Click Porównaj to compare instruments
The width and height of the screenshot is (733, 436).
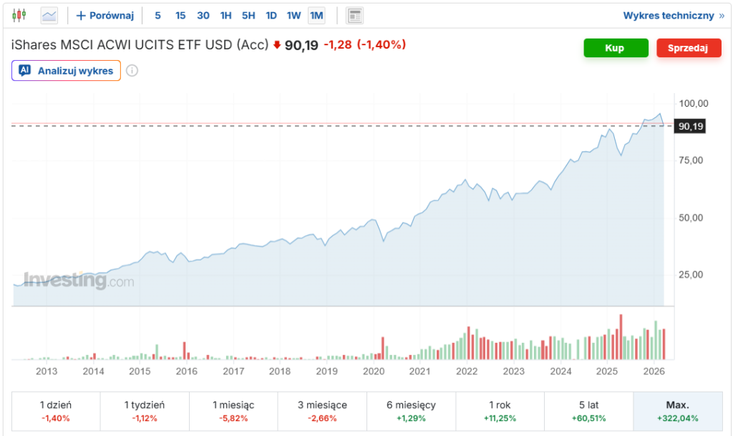pyautogui.click(x=105, y=14)
